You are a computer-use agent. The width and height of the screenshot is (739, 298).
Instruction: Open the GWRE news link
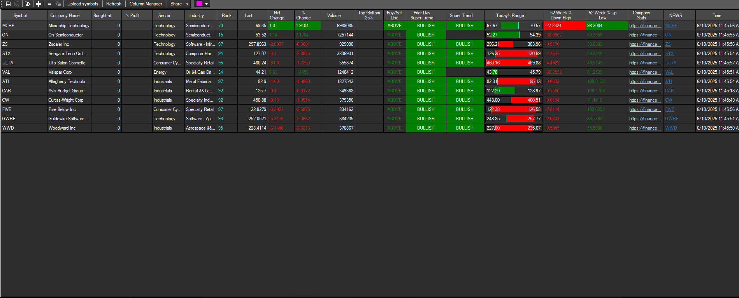tap(672, 119)
